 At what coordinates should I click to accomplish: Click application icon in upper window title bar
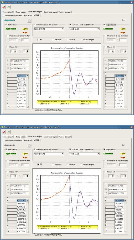2,2
